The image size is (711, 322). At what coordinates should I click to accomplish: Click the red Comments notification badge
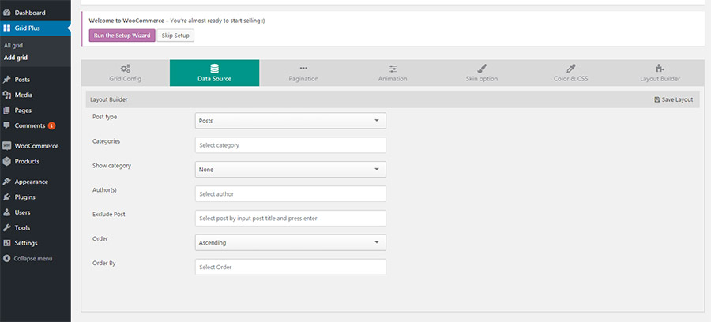(x=51, y=125)
